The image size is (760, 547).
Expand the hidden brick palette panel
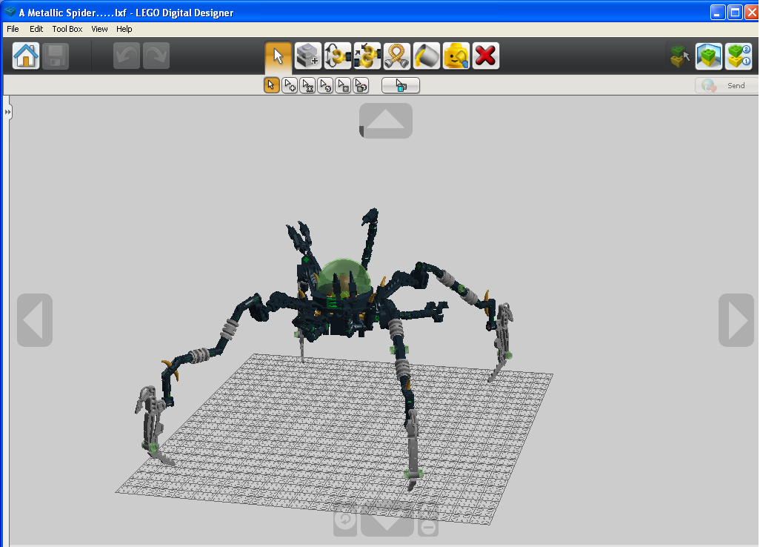point(7,111)
